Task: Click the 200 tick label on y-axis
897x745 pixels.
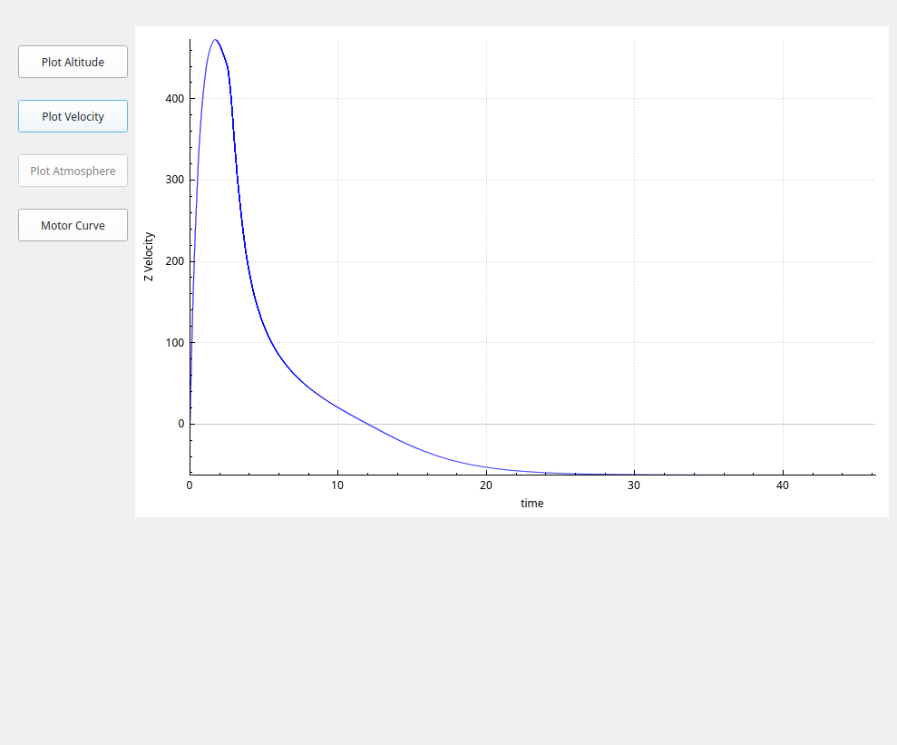Action: click(x=174, y=261)
